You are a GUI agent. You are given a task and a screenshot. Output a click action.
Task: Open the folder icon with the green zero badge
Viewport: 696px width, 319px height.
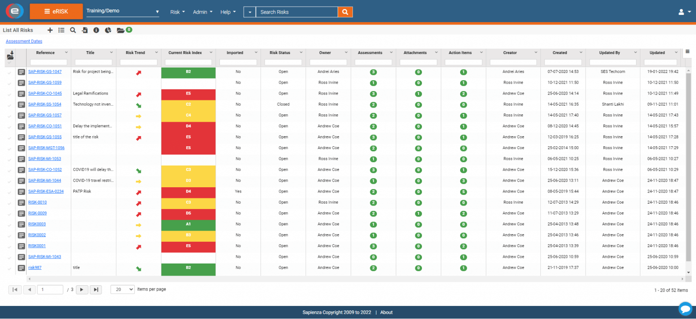[x=121, y=30]
